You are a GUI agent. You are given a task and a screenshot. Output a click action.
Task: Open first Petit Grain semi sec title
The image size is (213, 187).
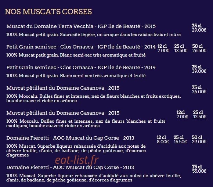tap(81, 47)
